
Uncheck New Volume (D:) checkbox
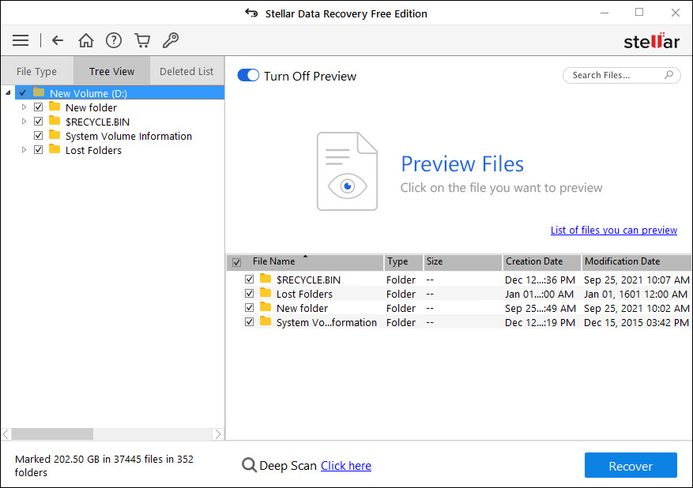tap(23, 93)
